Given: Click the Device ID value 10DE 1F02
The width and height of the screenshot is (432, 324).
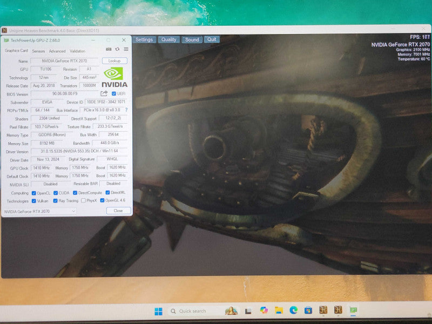Looking at the screenshot, I should (106, 102).
